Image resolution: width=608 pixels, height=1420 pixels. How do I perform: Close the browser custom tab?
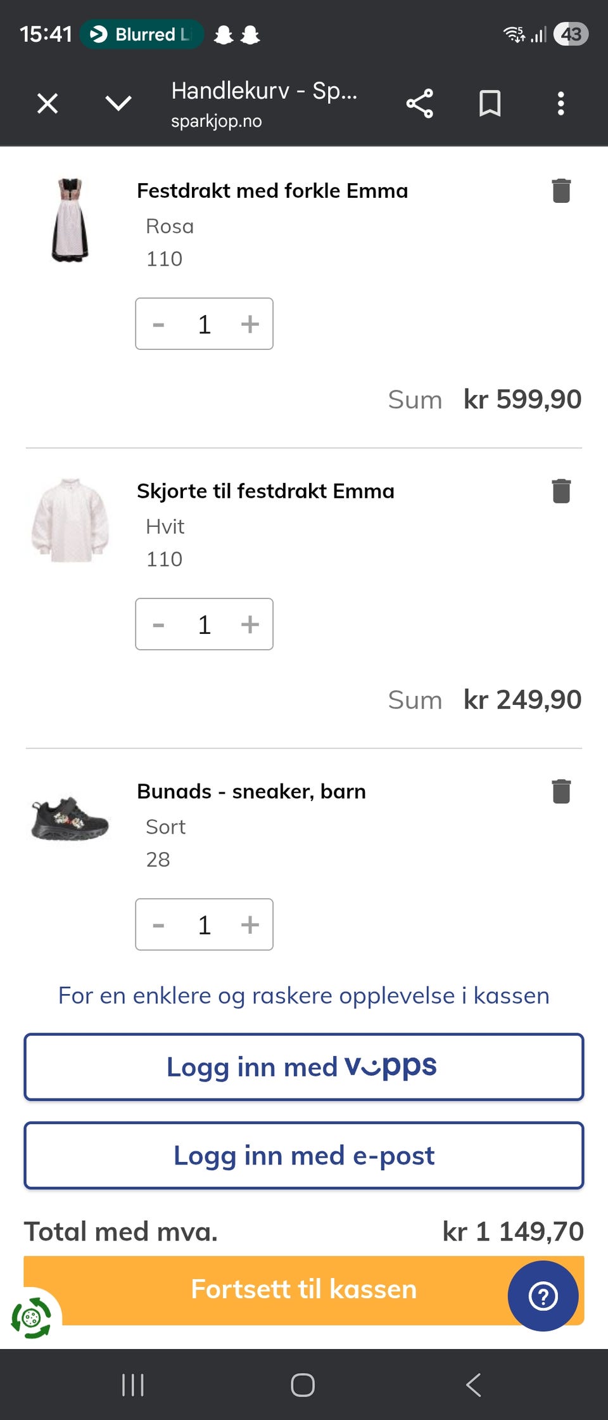(47, 103)
